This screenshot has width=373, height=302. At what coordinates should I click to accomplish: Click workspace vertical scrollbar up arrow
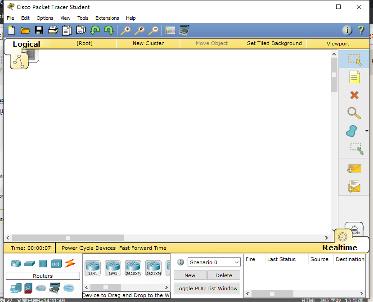coord(334,54)
